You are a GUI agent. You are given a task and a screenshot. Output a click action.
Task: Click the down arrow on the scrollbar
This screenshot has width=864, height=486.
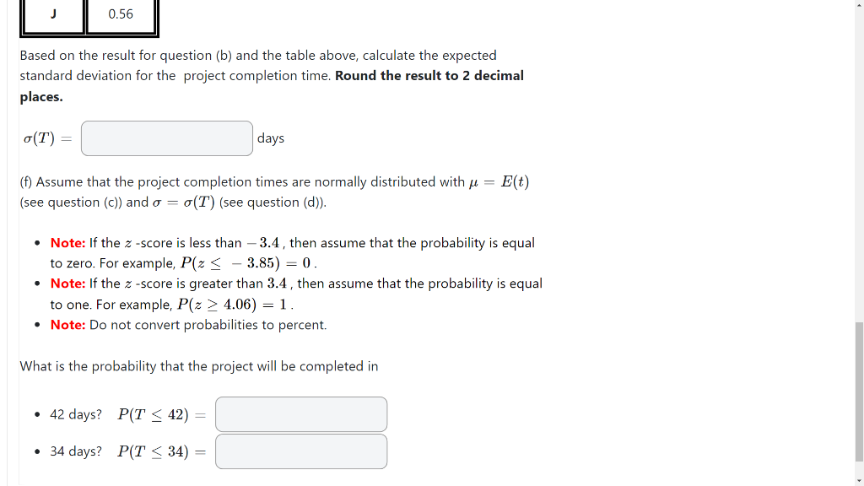(x=858, y=481)
